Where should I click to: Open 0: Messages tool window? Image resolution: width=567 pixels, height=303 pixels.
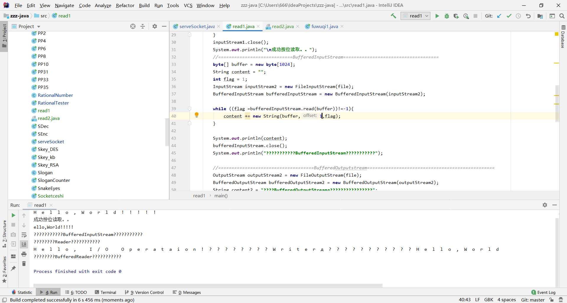click(187, 292)
